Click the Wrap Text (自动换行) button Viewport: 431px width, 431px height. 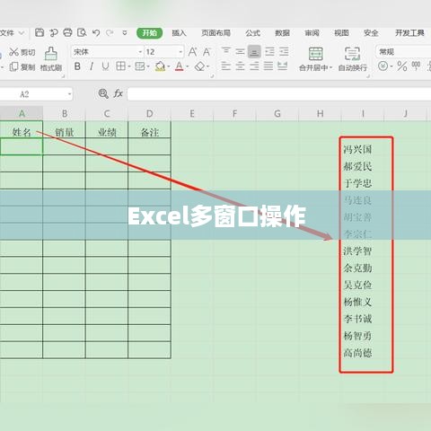[352, 59]
